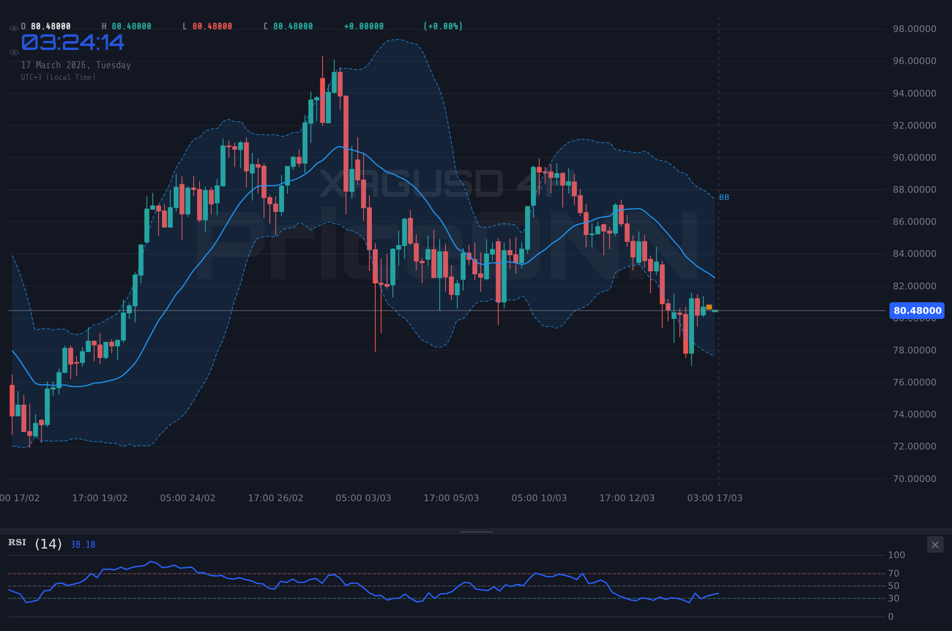This screenshot has width=952, height=631.
Task: Click the BB label on the chart
Action: [x=724, y=197]
